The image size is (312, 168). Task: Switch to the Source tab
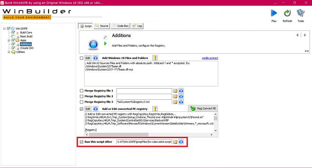click(102, 26)
